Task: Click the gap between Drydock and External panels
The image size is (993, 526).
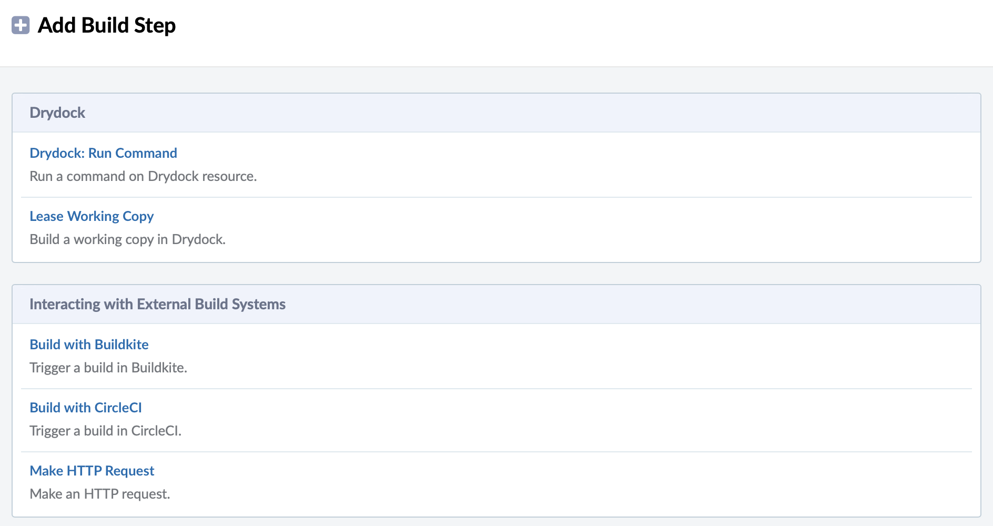Action: (x=496, y=274)
